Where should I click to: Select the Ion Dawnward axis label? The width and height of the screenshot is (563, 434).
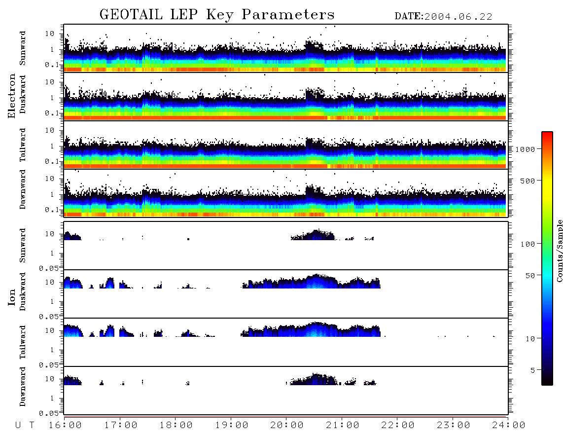point(23,387)
